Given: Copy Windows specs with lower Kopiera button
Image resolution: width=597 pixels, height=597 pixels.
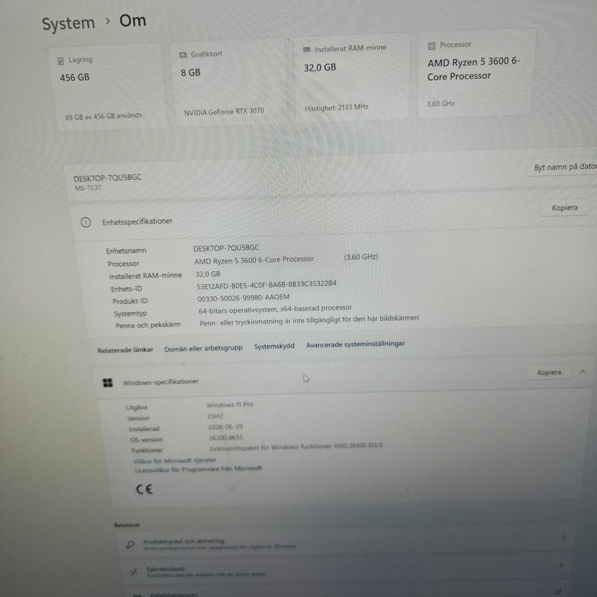Looking at the screenshot, I should (549, 373).
